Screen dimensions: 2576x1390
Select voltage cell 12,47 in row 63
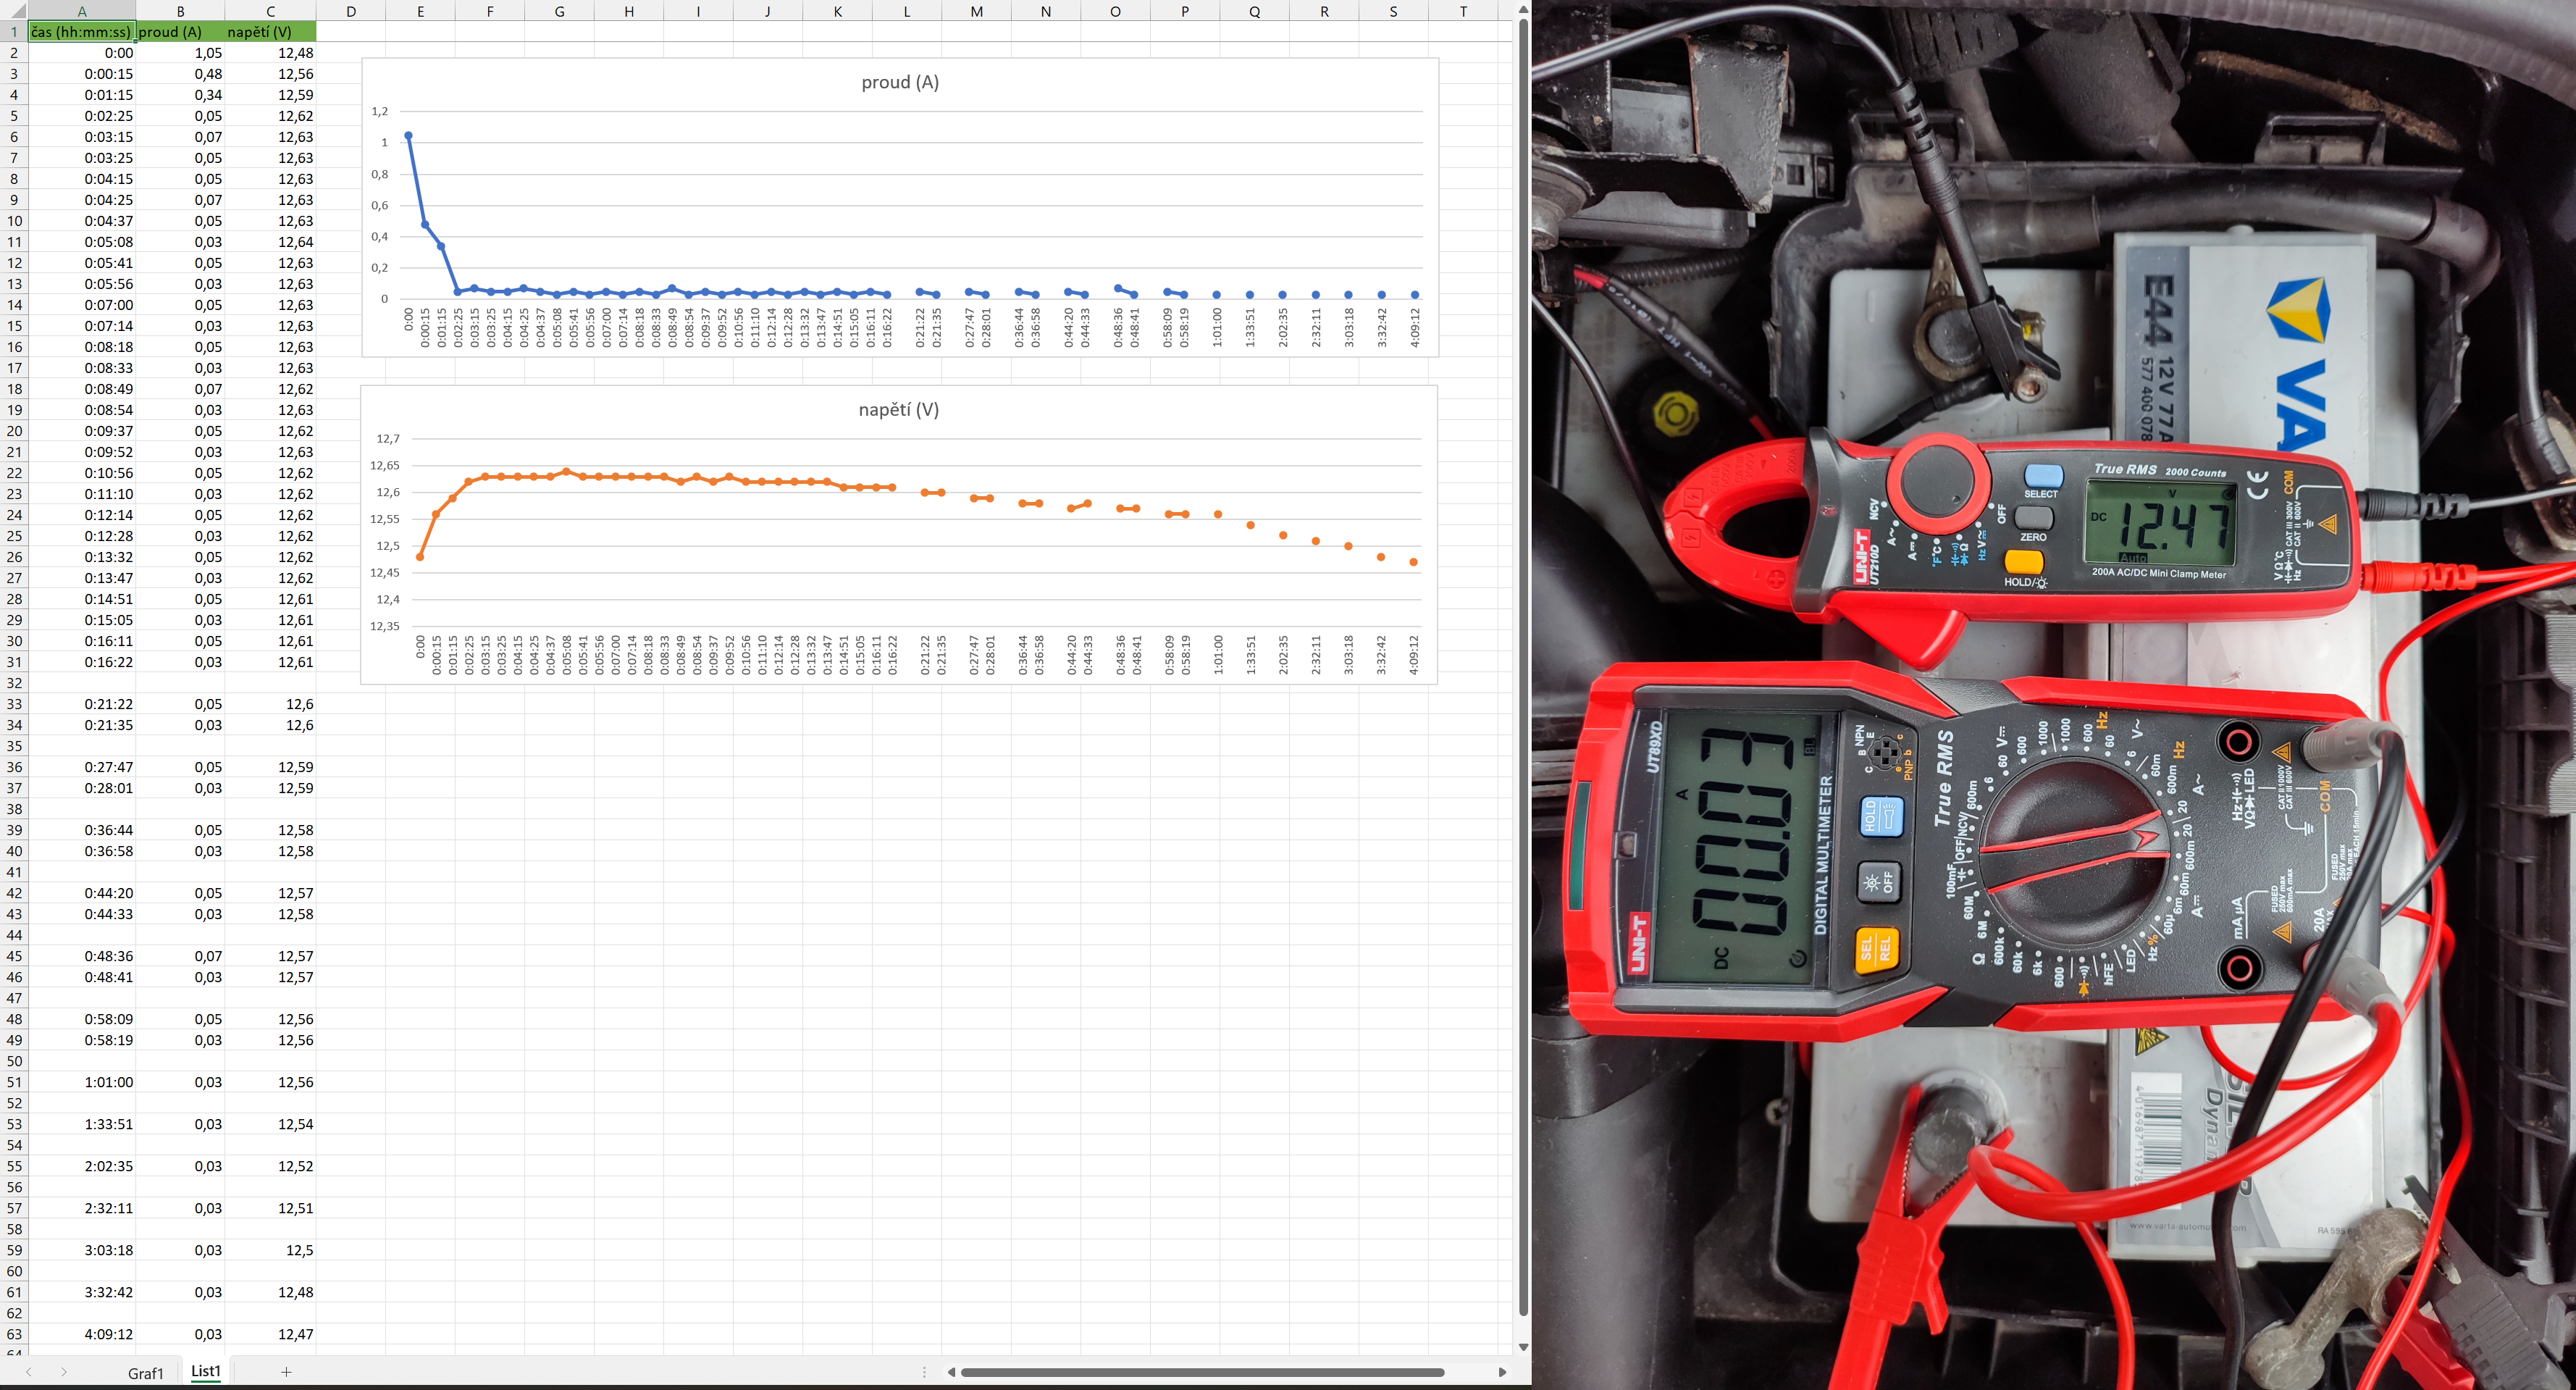click(270, 1334)
